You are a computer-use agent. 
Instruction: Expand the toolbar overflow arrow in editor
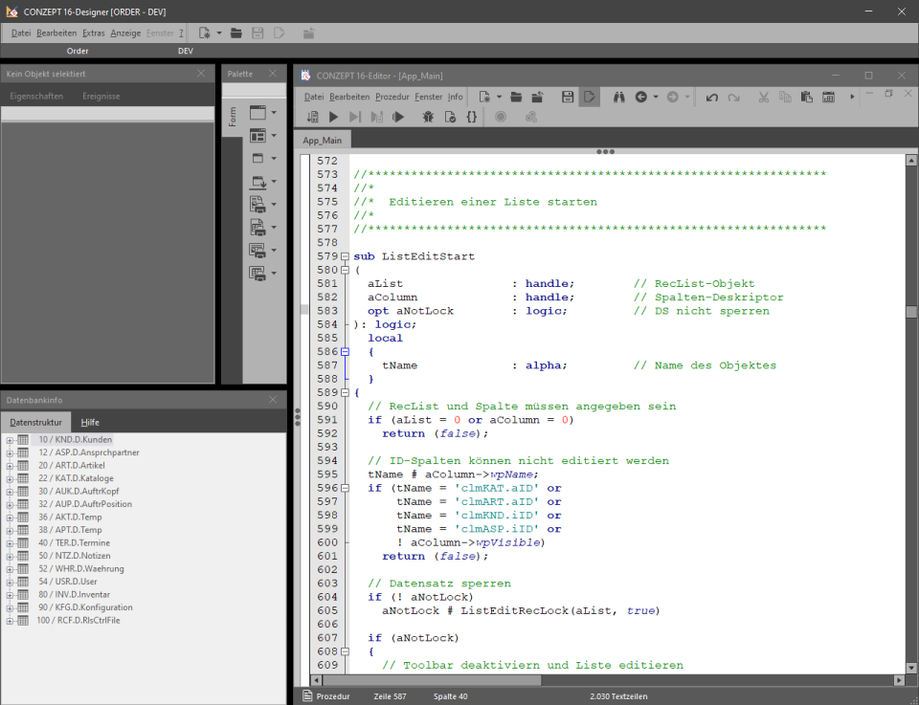pyautogui.click(x=852, y=97)
